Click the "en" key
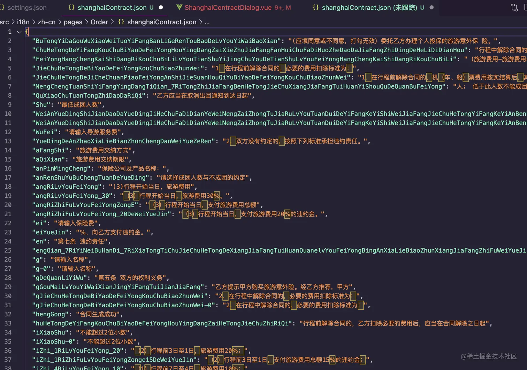 (x=39, y=241)
